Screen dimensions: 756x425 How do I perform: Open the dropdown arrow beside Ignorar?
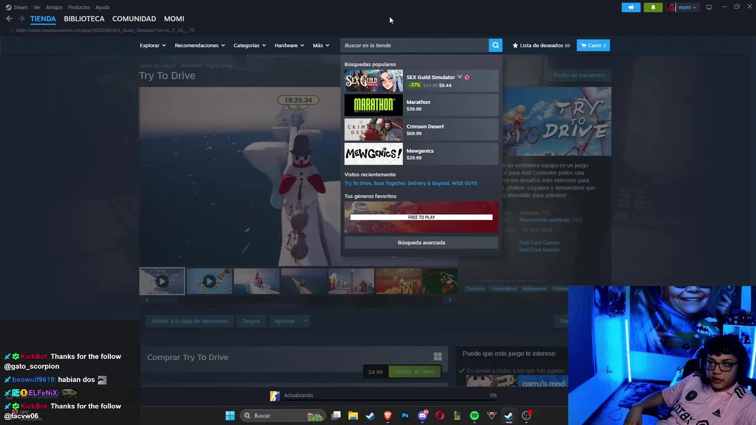(305, 321)
